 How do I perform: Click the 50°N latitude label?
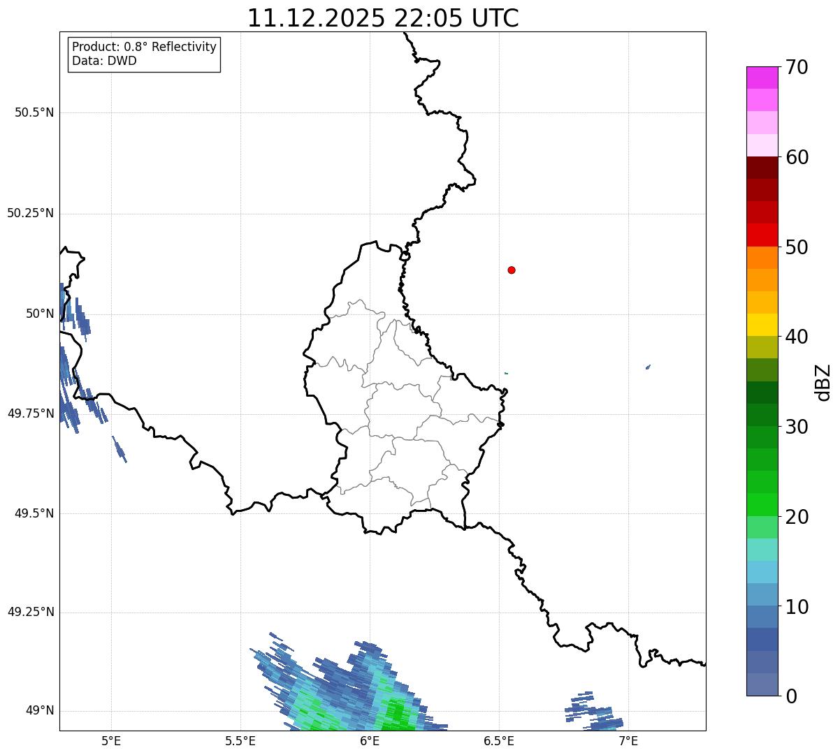pyautogui.click(x=40, y=314)
